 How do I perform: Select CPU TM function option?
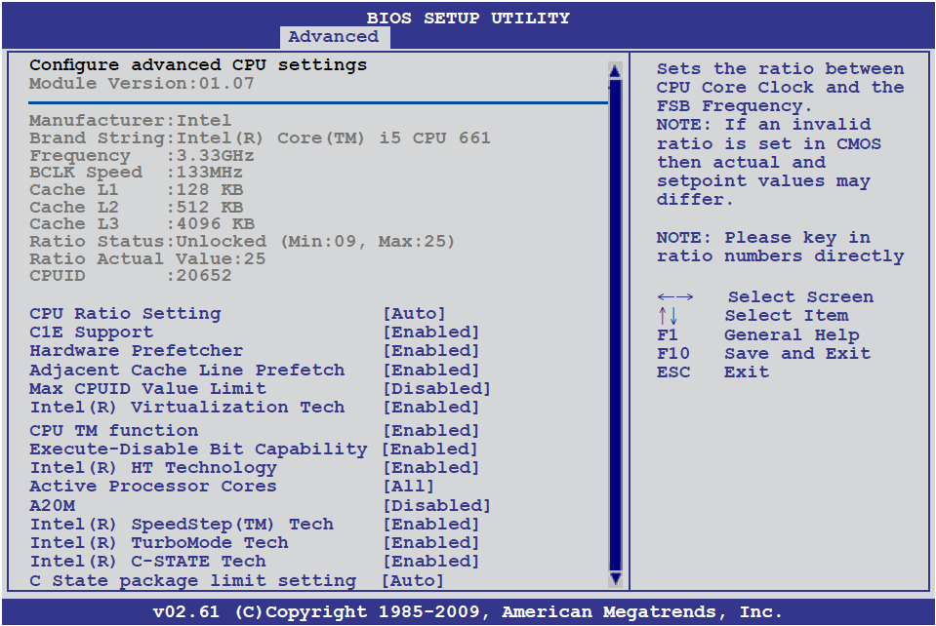[x=114, y=430]
